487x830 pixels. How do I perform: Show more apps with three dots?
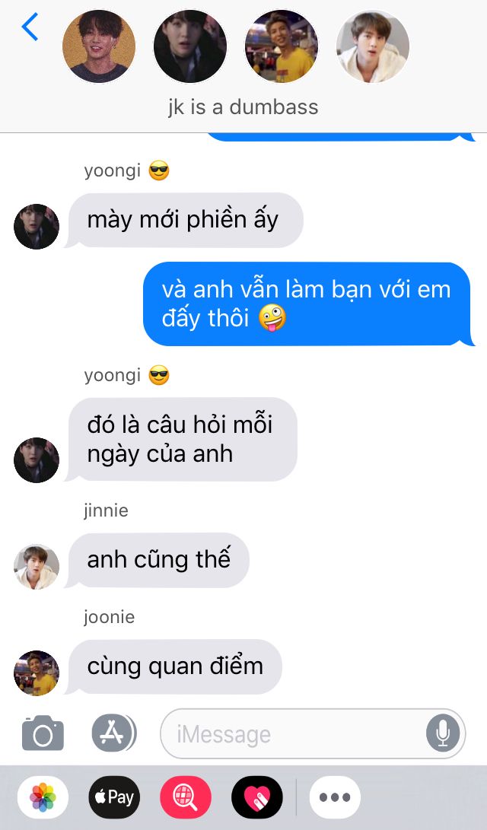335,797
